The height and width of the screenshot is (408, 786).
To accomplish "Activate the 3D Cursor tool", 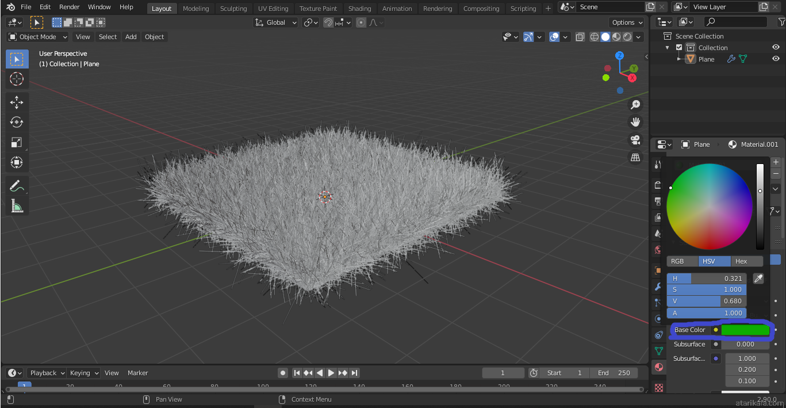I will coord(17,79).
